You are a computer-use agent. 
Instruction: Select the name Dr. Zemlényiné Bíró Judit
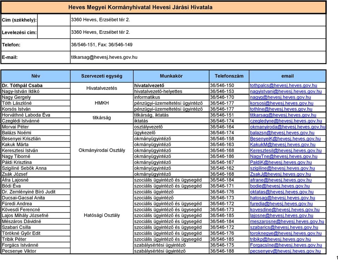29,192
